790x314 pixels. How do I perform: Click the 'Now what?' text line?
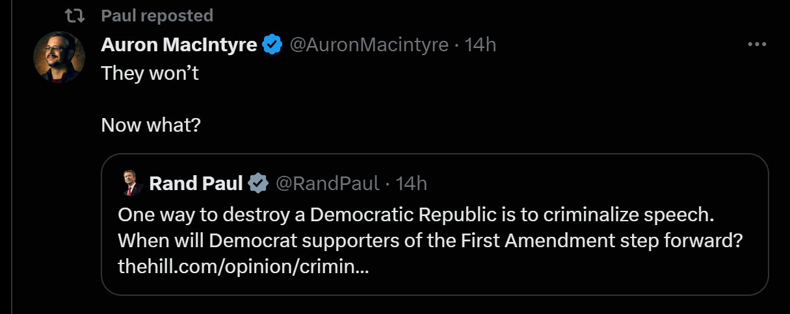click(x=151, y=125)
